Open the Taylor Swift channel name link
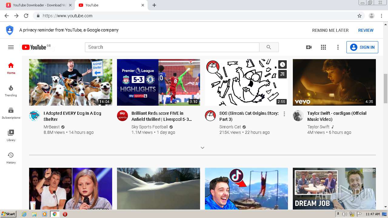Screen dimensions: 388x218 318,127
